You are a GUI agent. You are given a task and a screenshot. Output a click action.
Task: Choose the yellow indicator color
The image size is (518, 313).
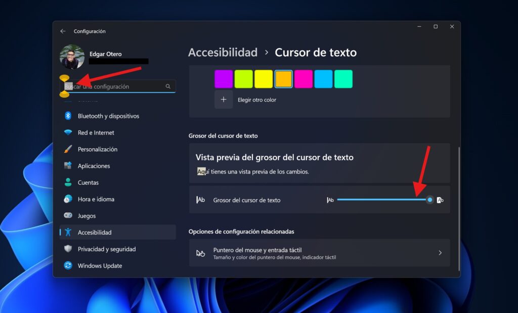pos(264,79)
